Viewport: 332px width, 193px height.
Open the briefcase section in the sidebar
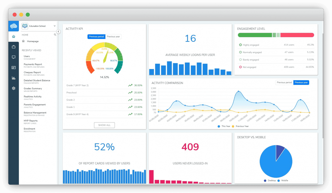pos(13,47)
